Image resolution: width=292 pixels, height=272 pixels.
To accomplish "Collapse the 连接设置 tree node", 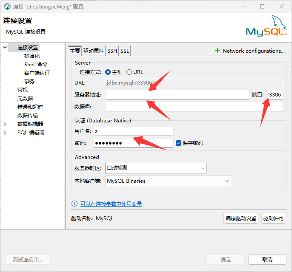I will 5,48.
